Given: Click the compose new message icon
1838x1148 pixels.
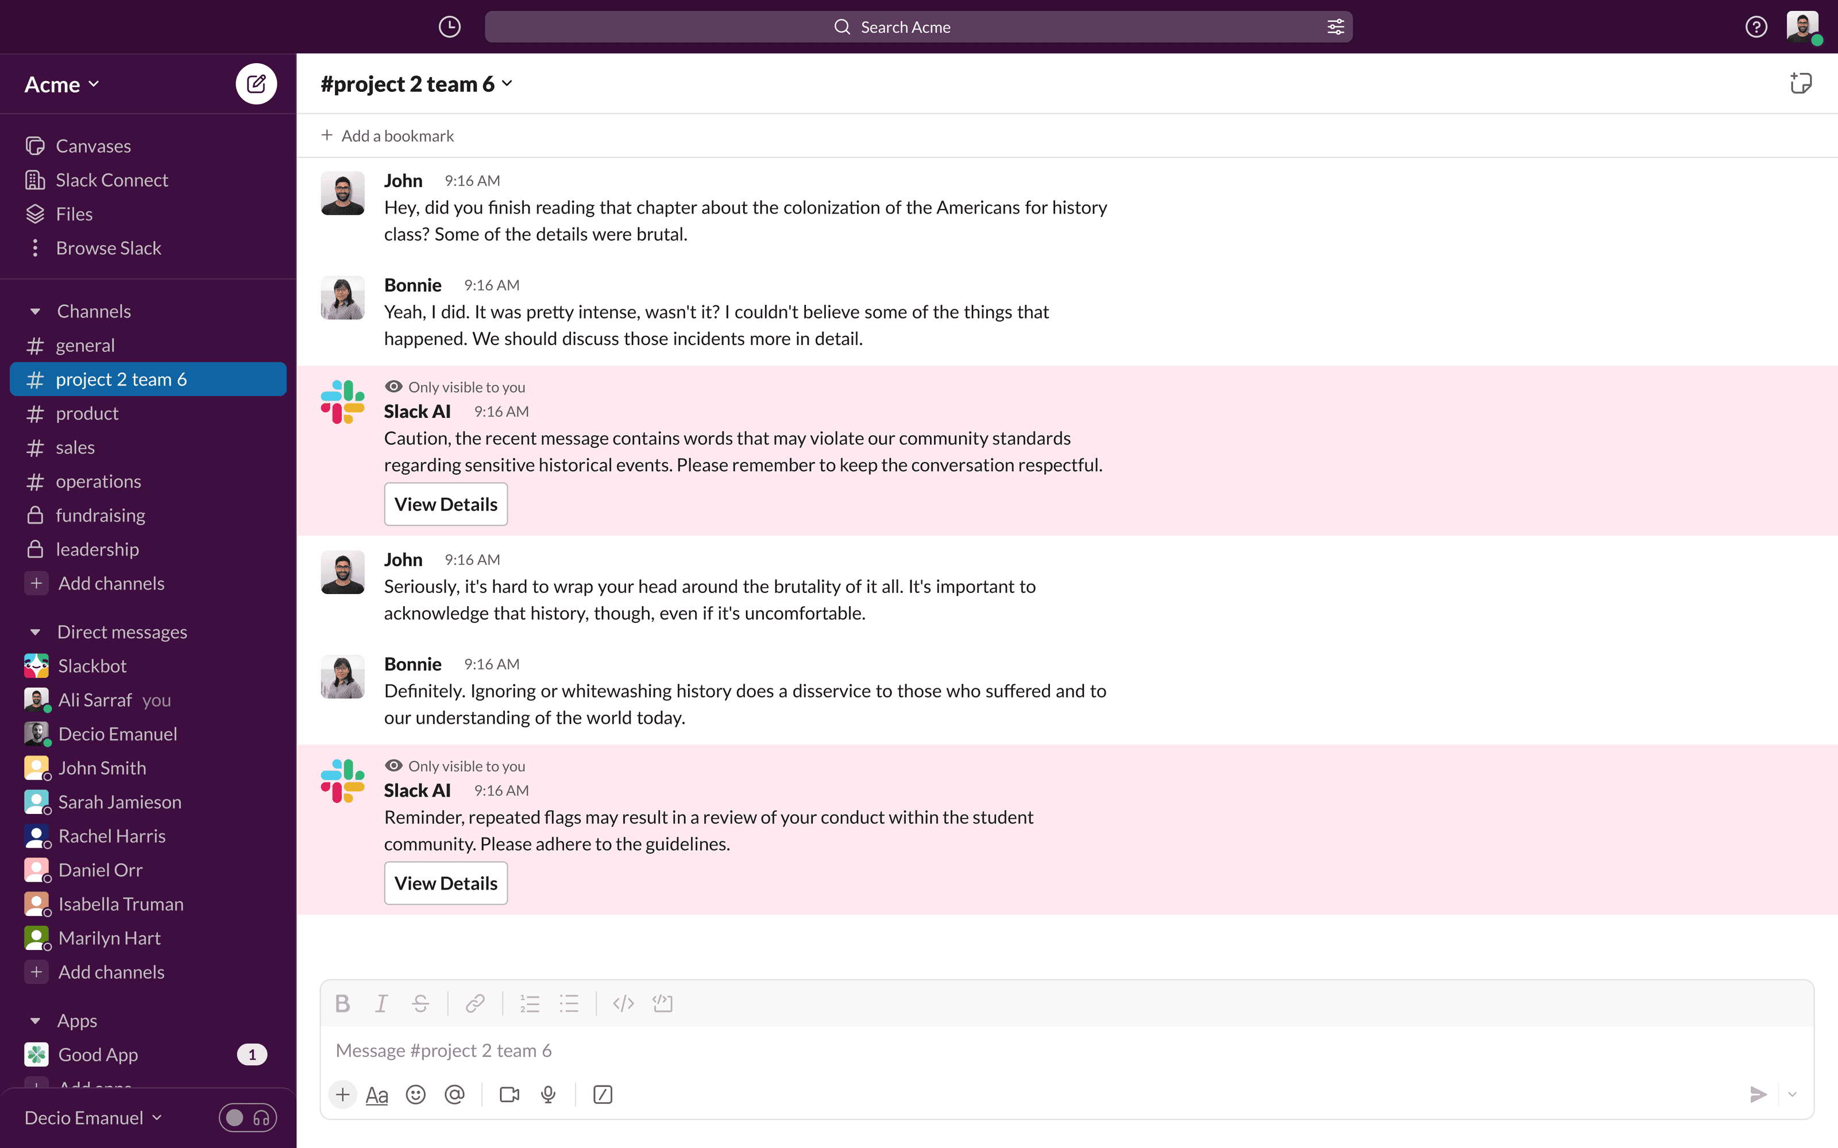Looking at the screenshot, I should coord(256,84).
